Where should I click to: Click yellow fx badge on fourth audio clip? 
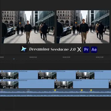pyautogui.click(x=82, y=90)
